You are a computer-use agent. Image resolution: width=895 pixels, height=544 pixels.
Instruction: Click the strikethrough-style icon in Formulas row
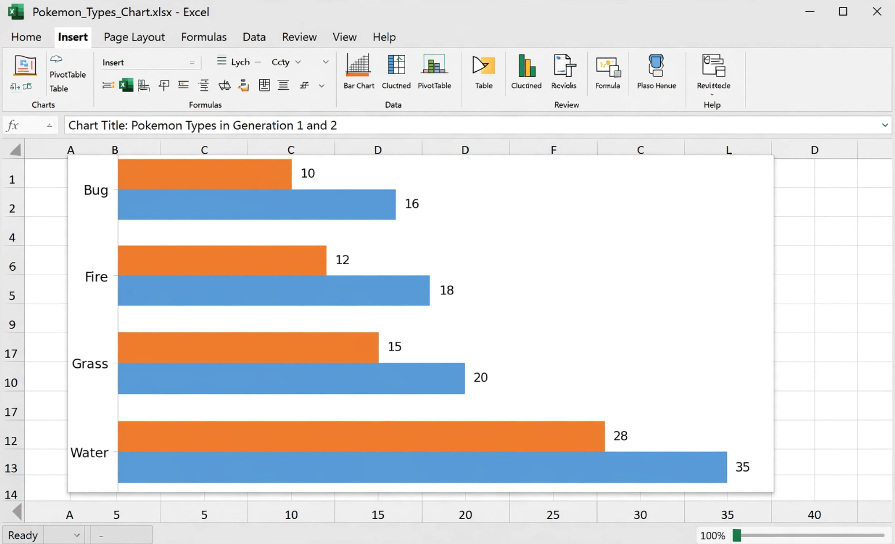point(304,85)
